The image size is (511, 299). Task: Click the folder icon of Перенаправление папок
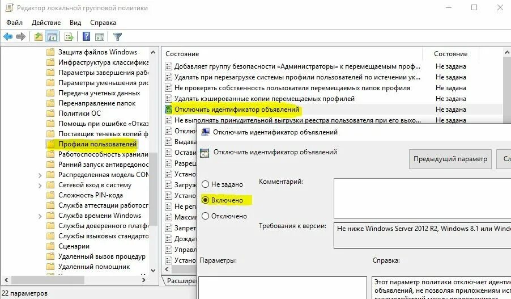[x=50, y=103]
